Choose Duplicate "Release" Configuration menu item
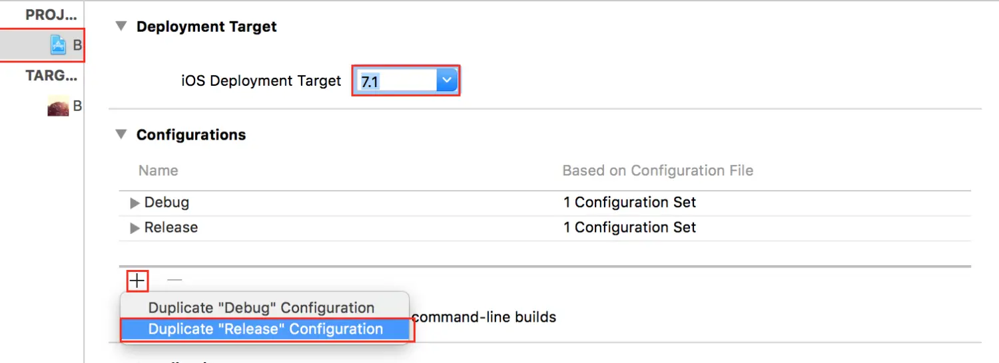Viewport: 999px width, 363px height. [x=264, y=329]
